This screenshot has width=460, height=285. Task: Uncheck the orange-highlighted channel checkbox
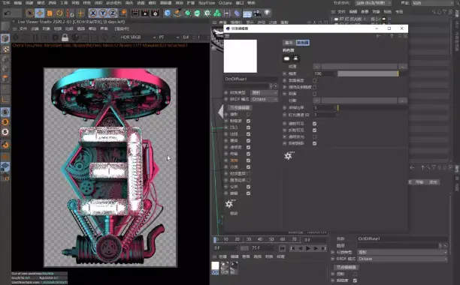(x=249, y=160)
